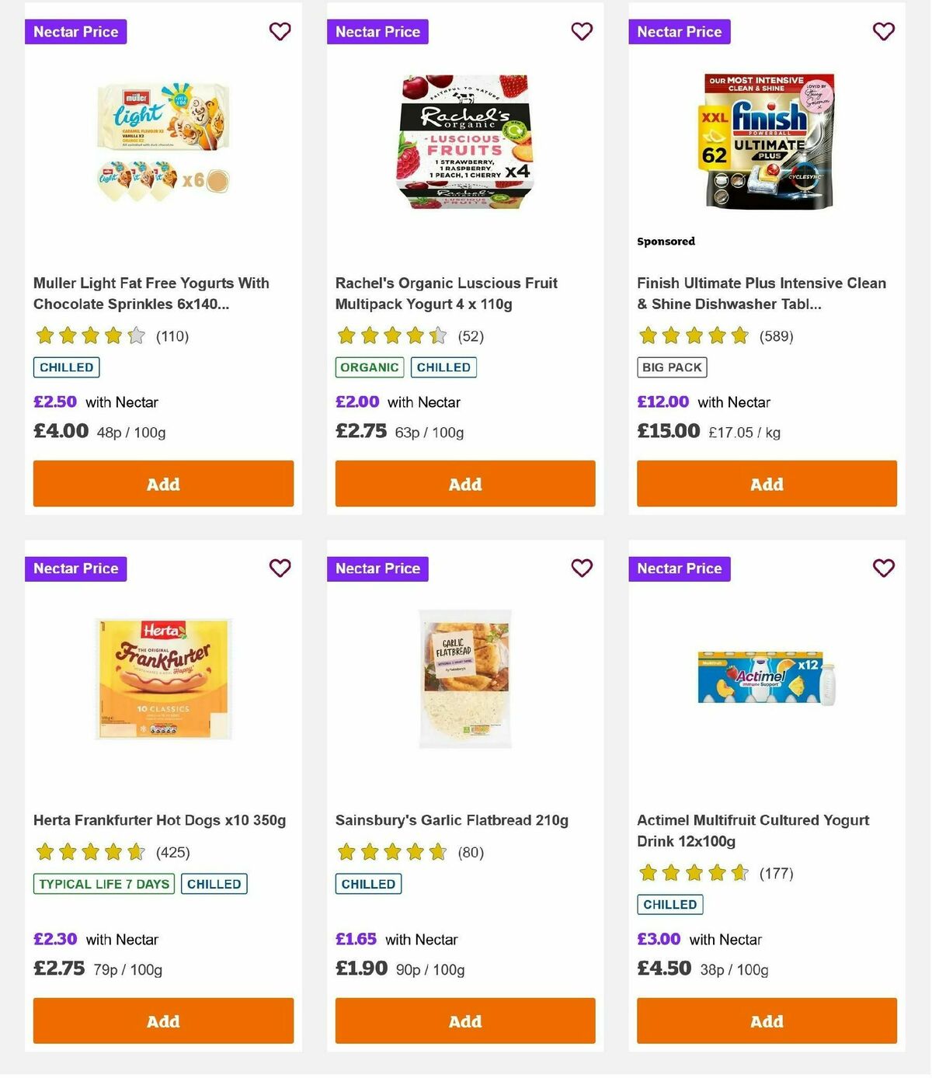This screenshot has width=932, height=1078.
Task: Click the star rating on Herta Frankfurter hot dogs
Action: coord(88,851)
